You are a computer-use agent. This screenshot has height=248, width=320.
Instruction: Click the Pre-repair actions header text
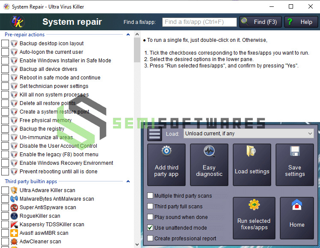click(24, 35)
